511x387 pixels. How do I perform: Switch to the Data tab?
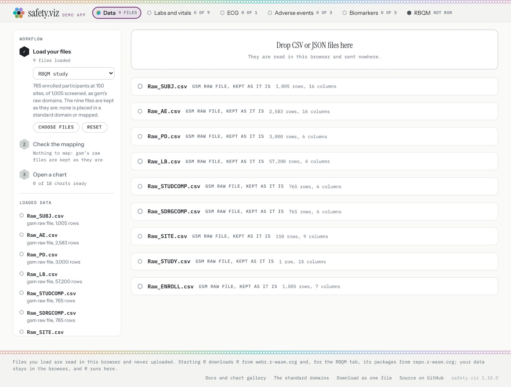[117, 13]
